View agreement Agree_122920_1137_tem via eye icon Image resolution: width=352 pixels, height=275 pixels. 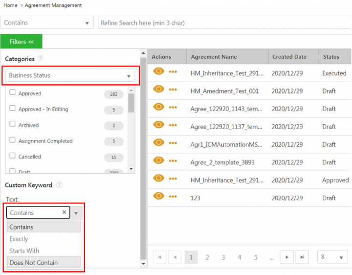pos(158,125)
